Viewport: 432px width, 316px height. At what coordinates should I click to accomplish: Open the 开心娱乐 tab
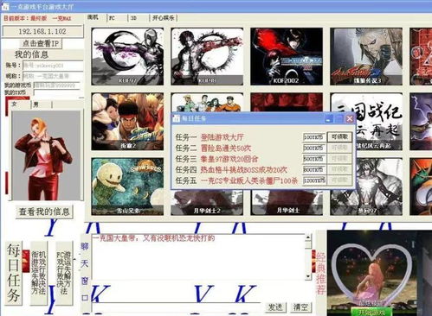point(163,18)
